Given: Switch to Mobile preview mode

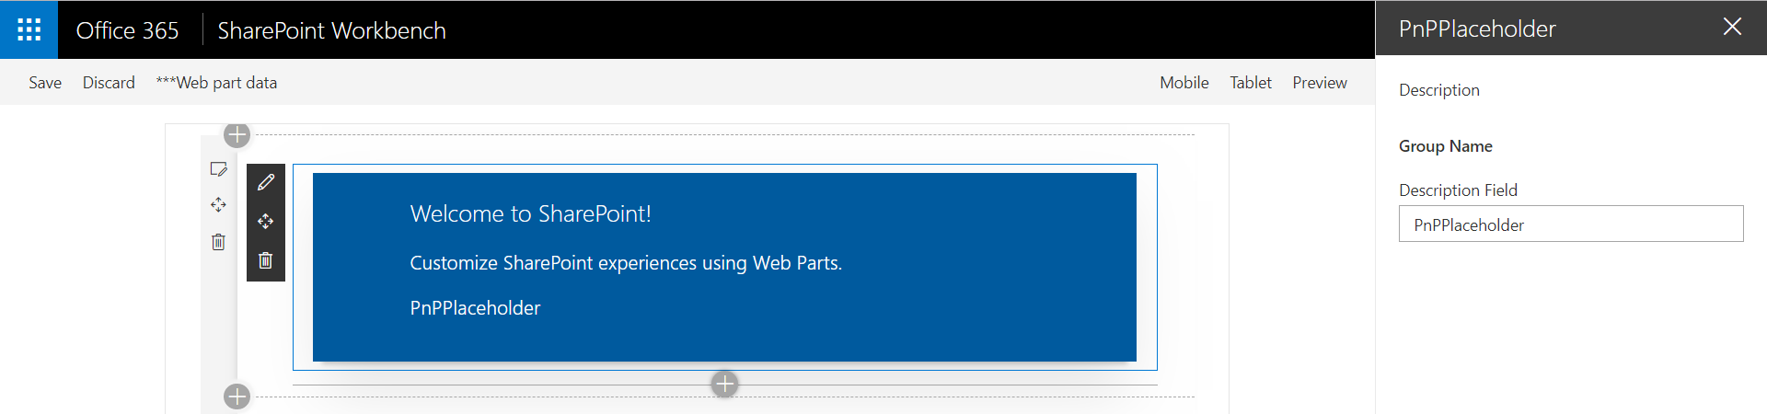Looking at the screenshot, I should (x=1184, y=83).
